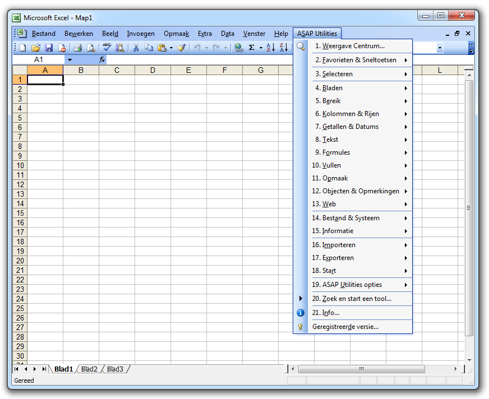Click the key icon beside Geregistreerde versie

301,327
